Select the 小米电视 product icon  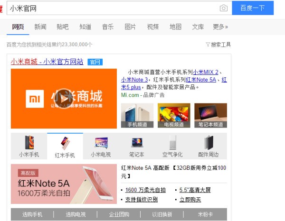(x=101, y=146)
